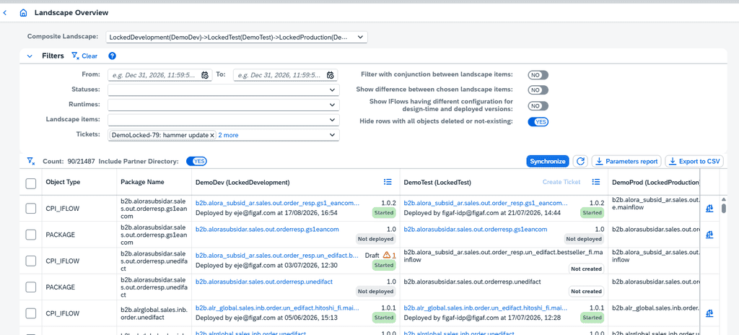Image resolution: width=739 pixels, height=335 pixels.
Task: Open the To date calendar picker
Action: pos(331,75)
